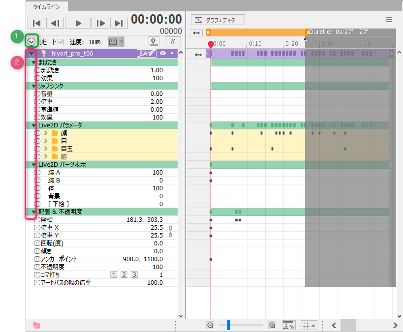Image resolution: width=403 pixels, height=332 pixels.
Task: Step forward one frame
Action: (100, 24)
